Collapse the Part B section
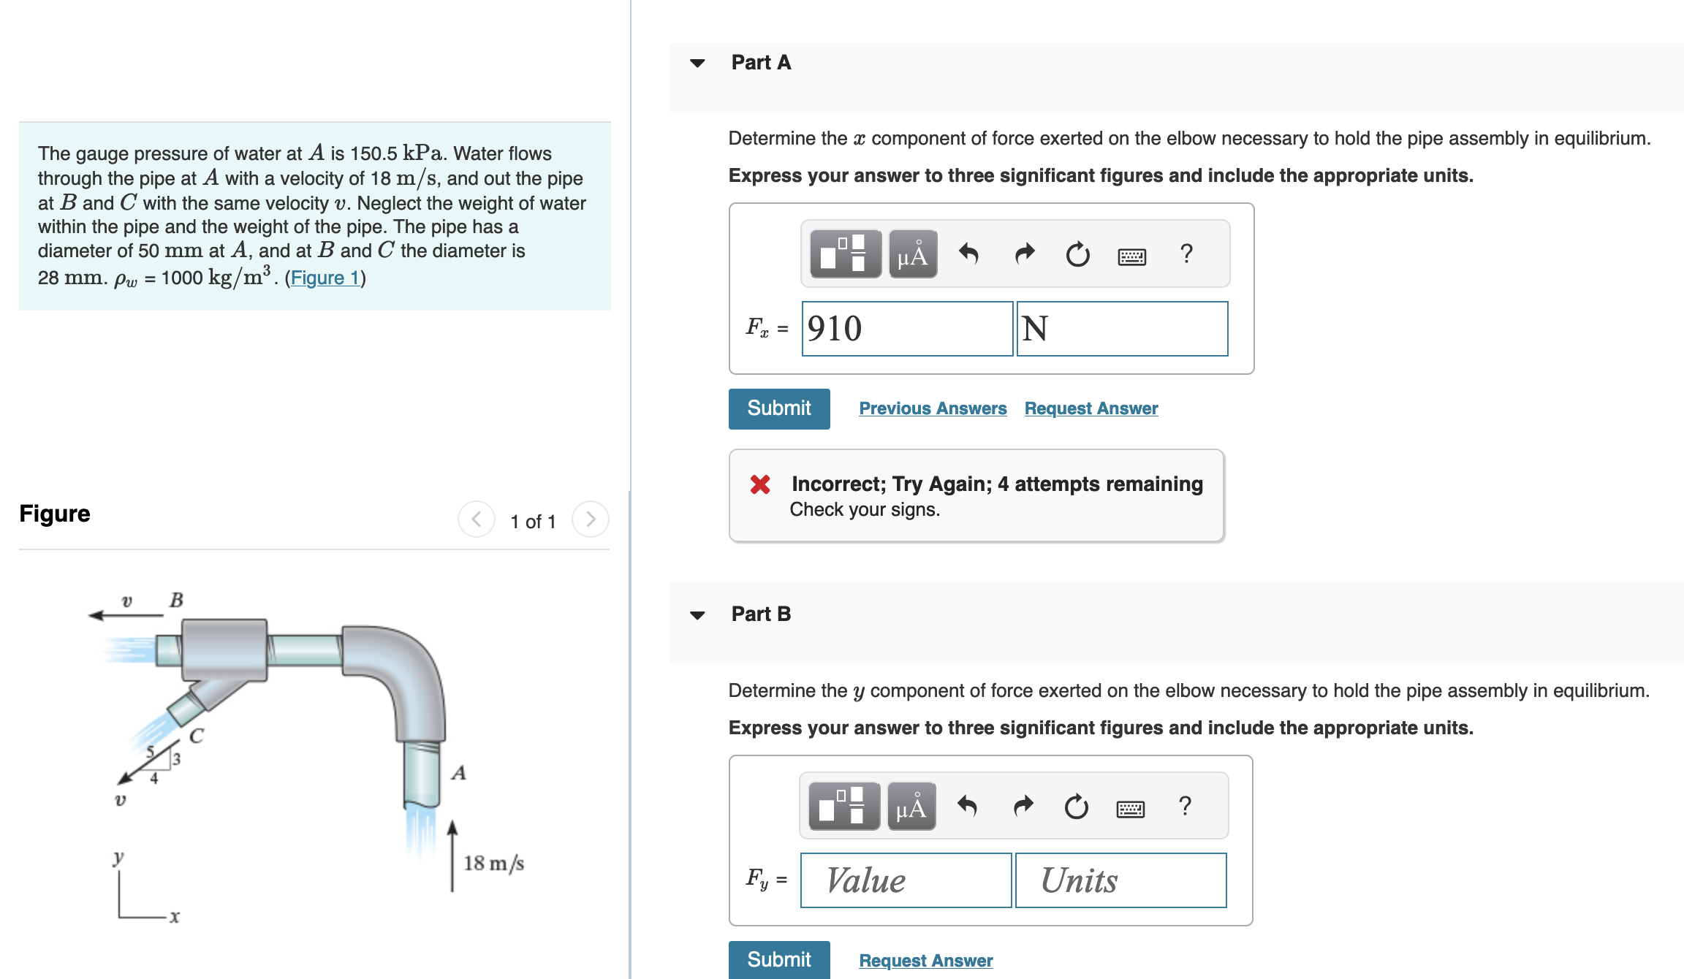 698,614
